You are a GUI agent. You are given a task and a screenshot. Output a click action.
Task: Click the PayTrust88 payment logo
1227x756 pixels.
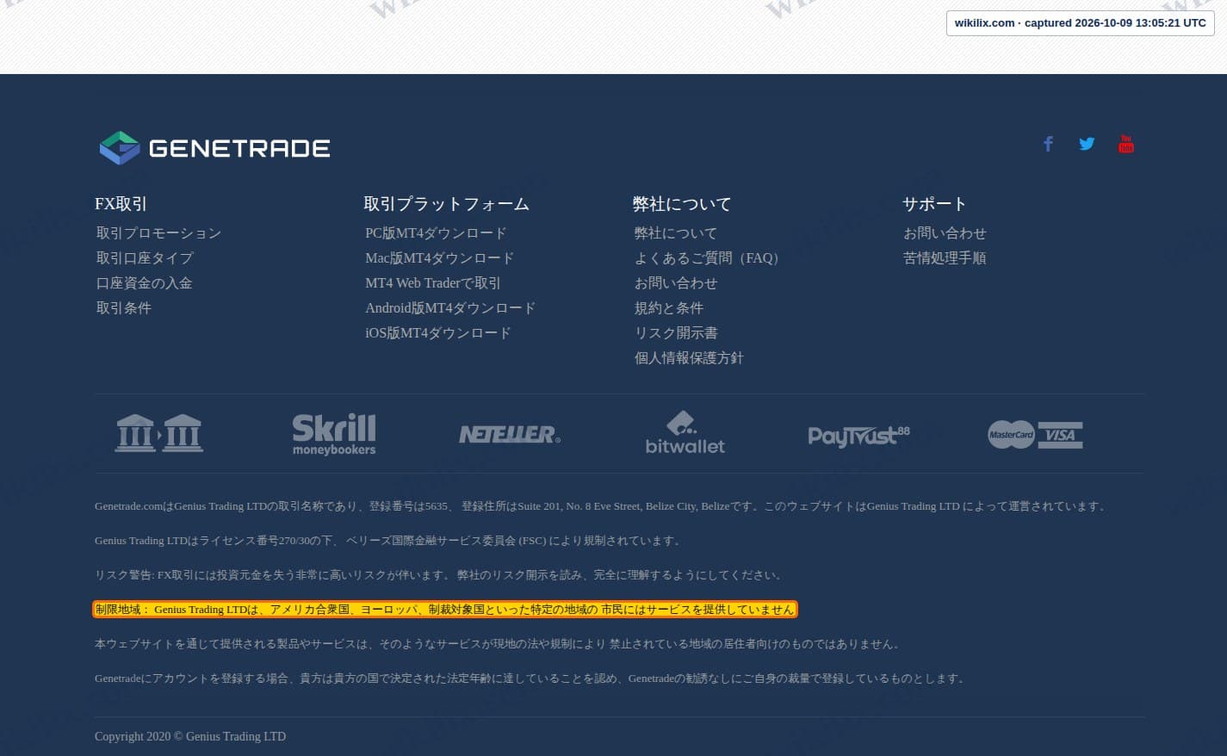pos(858,436)
